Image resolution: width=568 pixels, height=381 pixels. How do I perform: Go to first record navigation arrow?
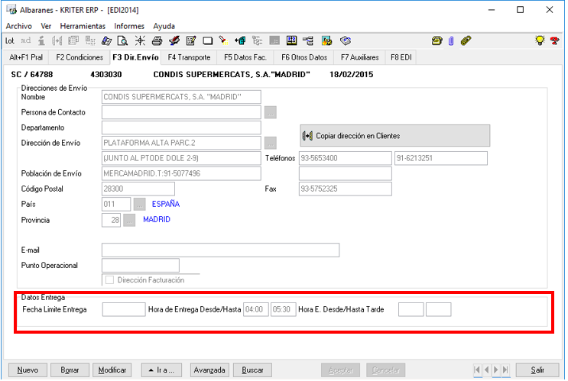coord(478,370)
